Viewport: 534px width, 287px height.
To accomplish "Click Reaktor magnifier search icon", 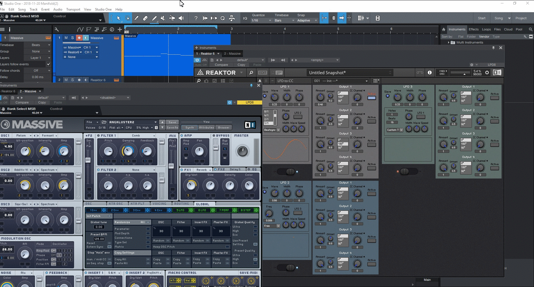I will point(251,73).
